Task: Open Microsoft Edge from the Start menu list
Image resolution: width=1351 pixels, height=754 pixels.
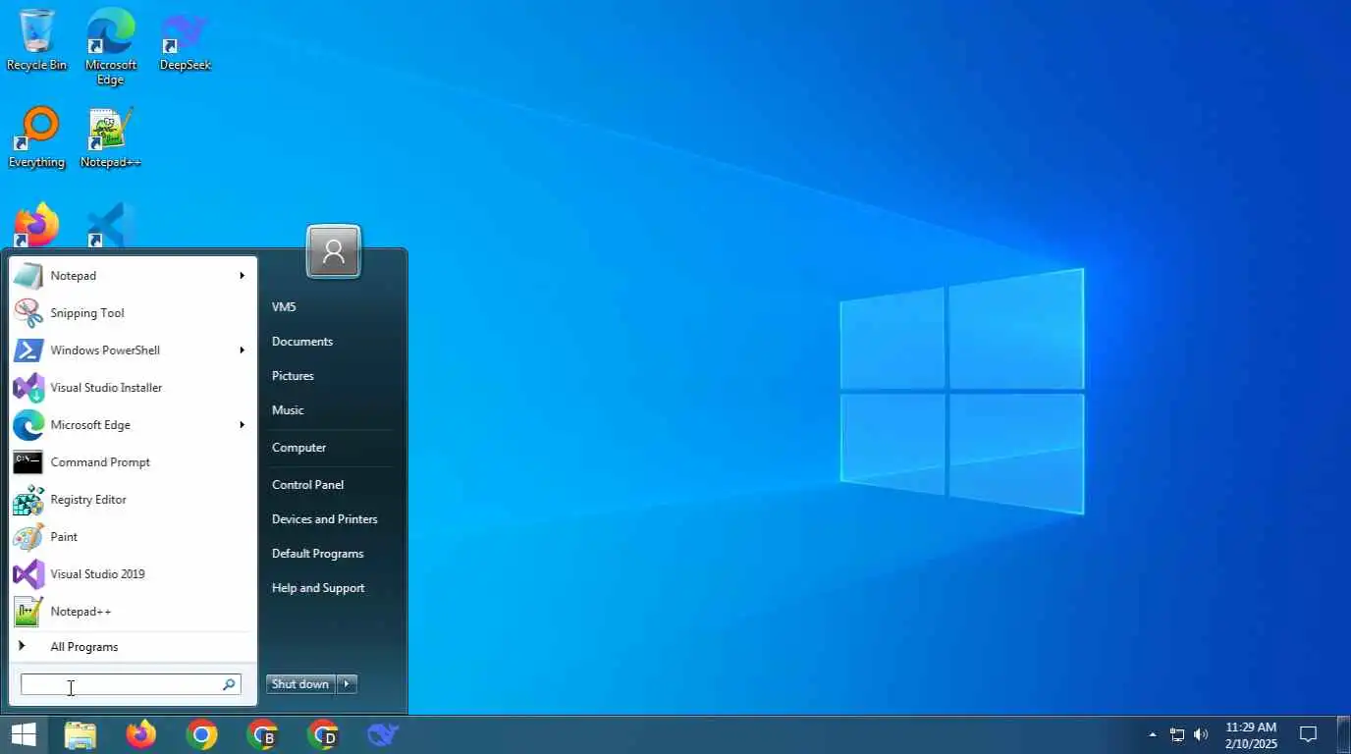Action: [x=132, y=425]
